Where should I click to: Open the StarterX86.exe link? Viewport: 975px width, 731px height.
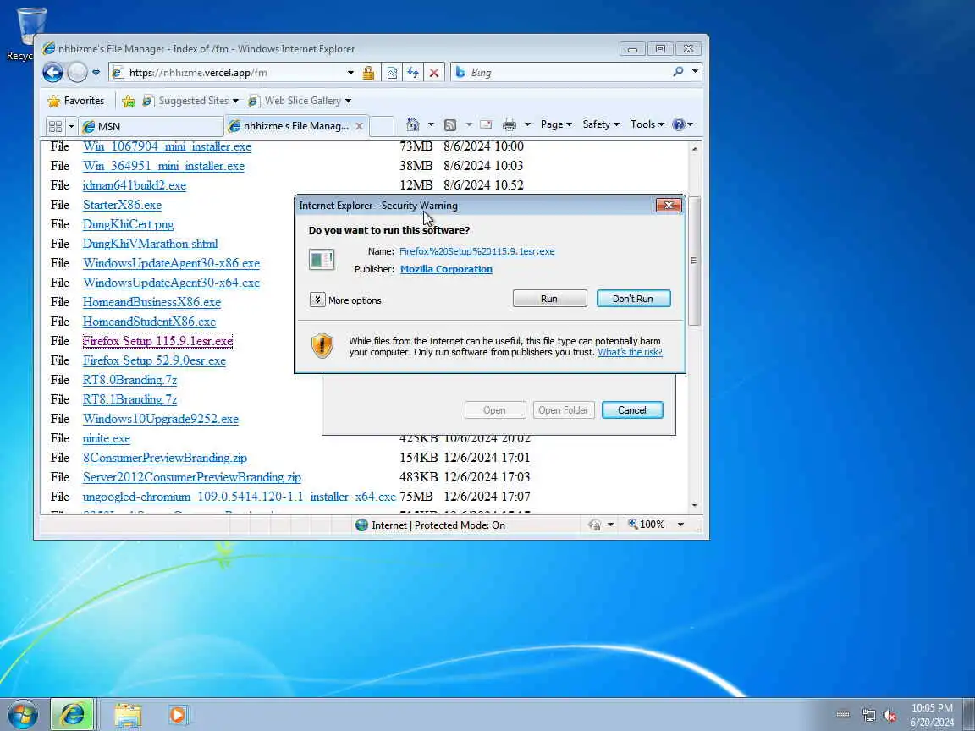point(122,205)
